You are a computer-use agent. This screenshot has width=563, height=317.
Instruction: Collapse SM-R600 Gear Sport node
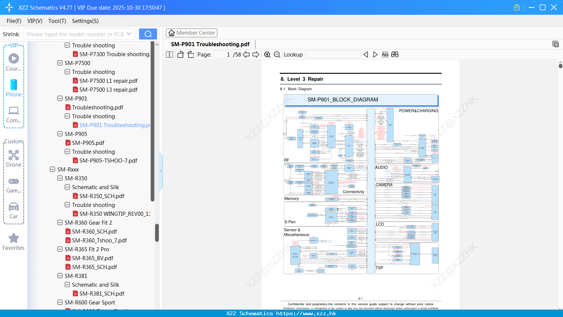60,302
